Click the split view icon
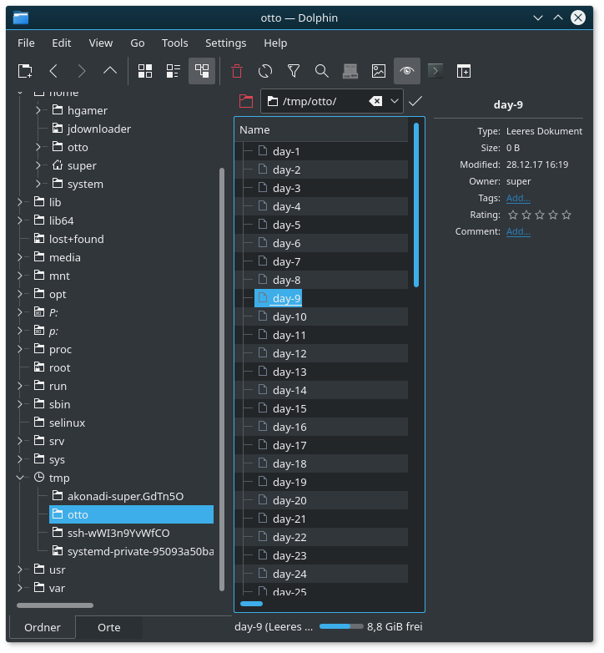Screen dimensions: 604x653 [x=463, y=71]
